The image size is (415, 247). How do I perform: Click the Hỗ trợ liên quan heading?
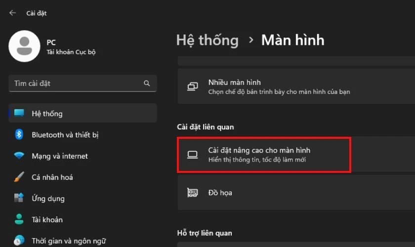pos(205,233)
